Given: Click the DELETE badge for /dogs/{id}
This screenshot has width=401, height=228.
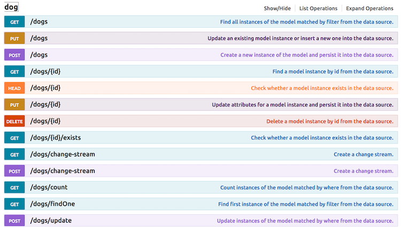Looking at the screenshot, I should (14, 121).
